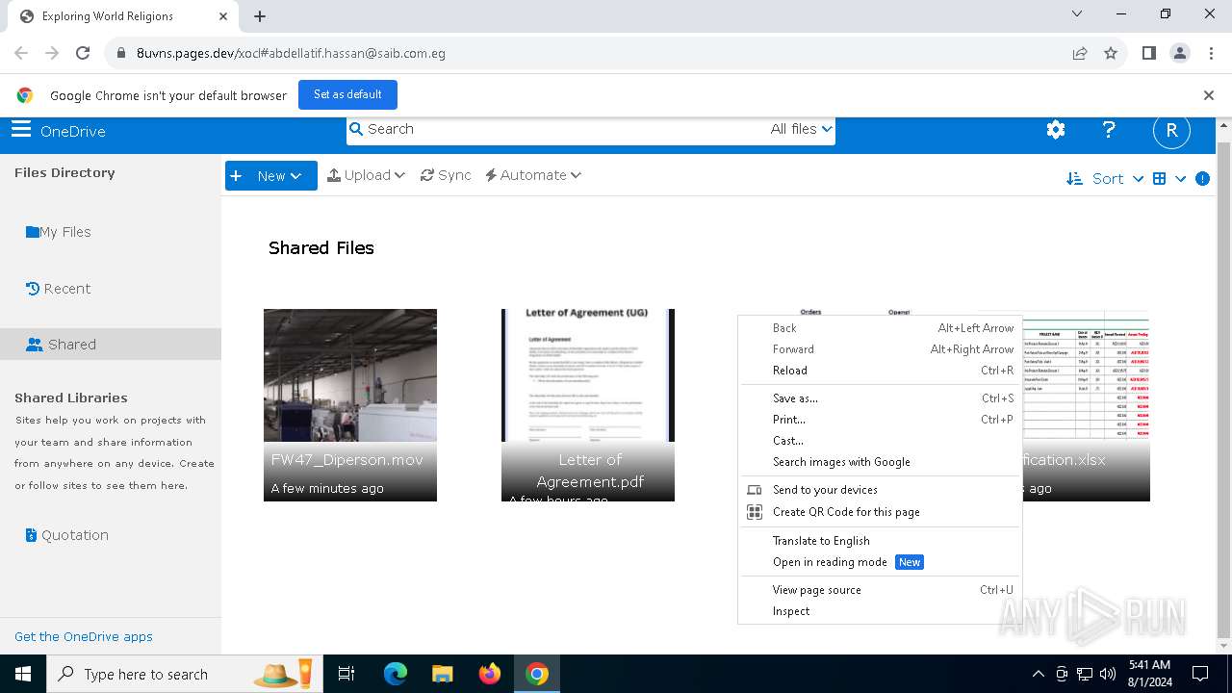The image size is (1232, 693).
Task: Click the help question mark icon
Action: 1109,130
